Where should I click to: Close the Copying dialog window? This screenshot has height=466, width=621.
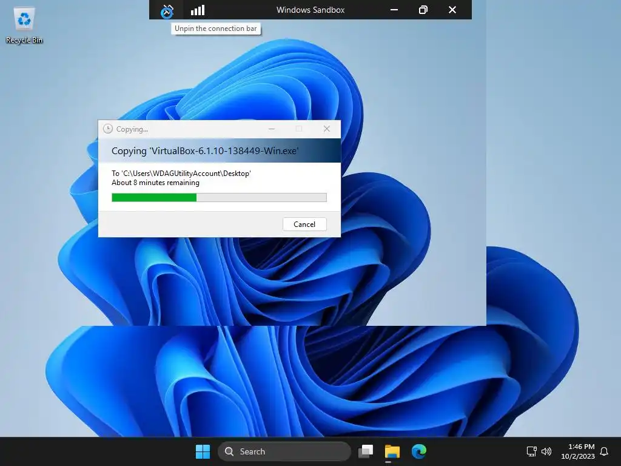327,129
